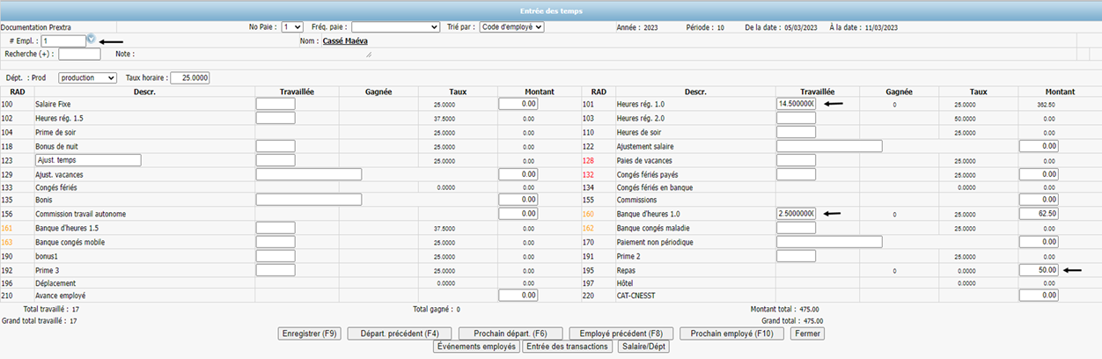1102x359 pixels.
Task: Edit the Taux horaire field
Action: point(189,77)
